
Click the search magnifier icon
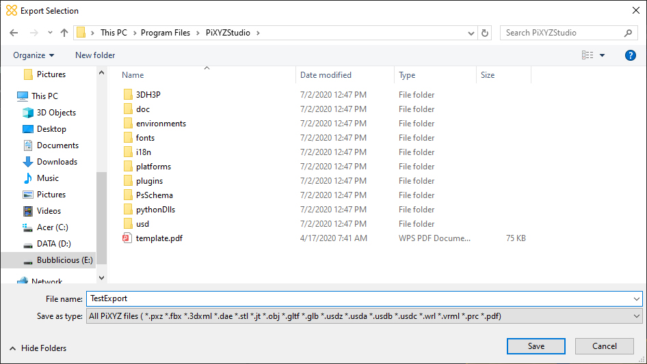[x=628, y=33]
